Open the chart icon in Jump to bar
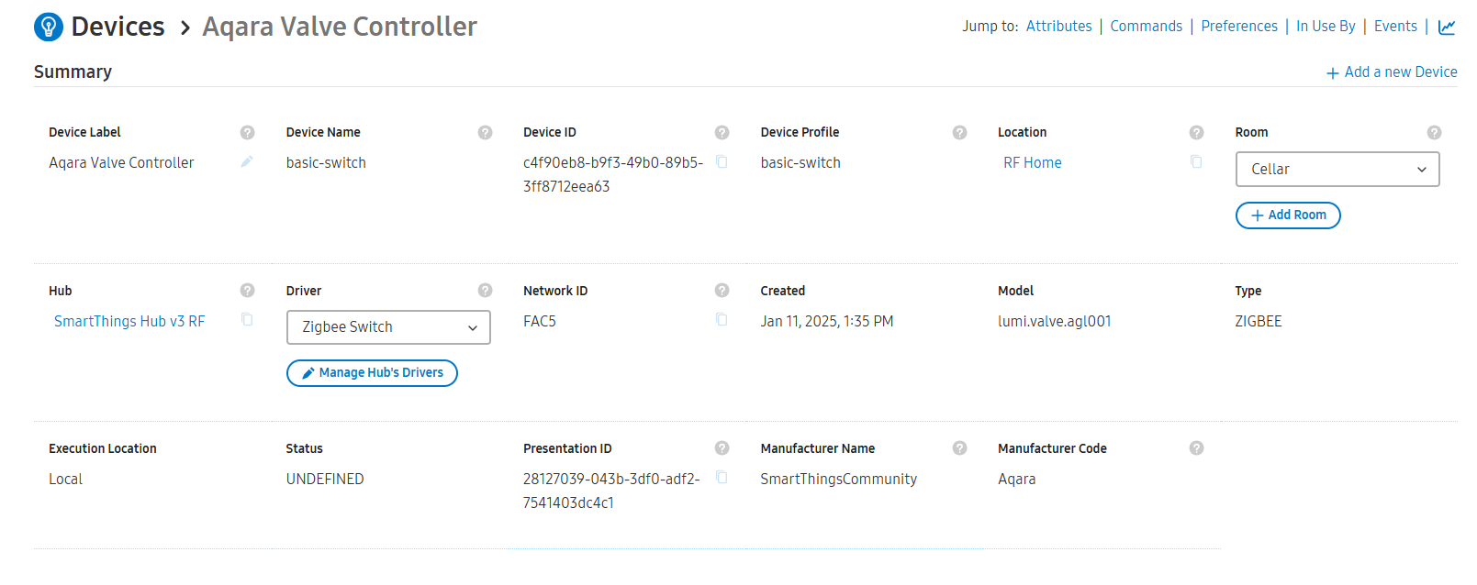Viewport: 1477px width, 585px height. (x=1447, y=27)
